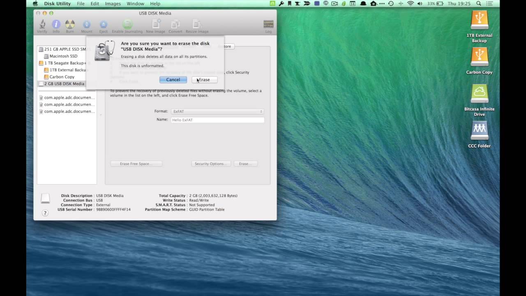Open the Images menu

coord(113,3)
